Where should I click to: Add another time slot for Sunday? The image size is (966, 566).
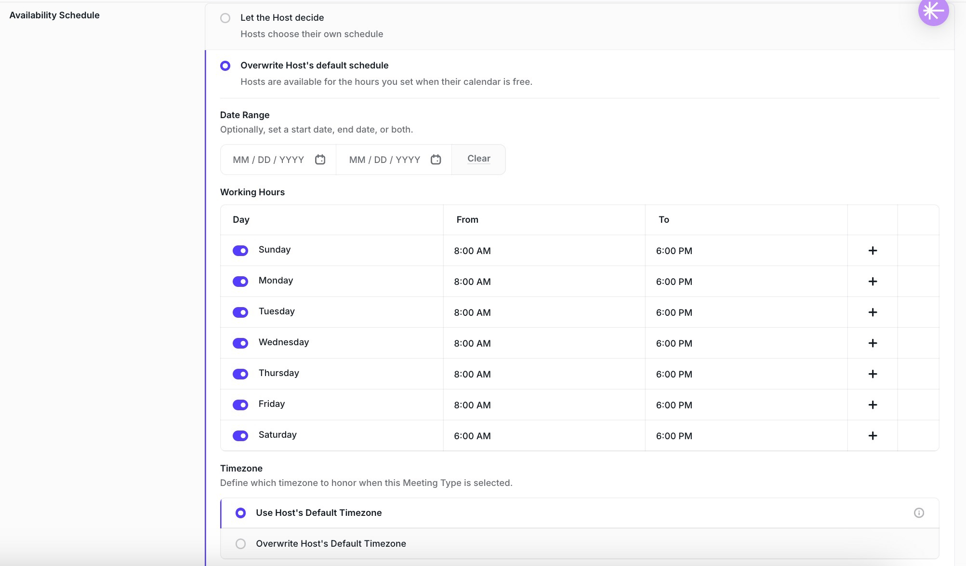pyautogui.click(x=873, y=251)
